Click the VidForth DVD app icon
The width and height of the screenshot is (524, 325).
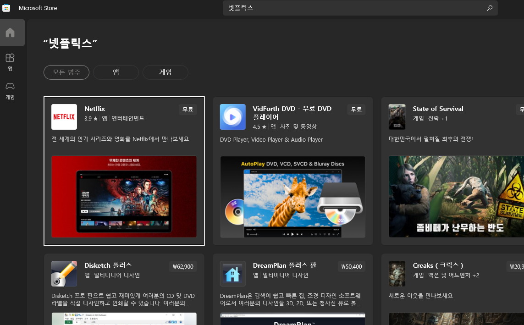pyautogui.click(x=232, y=117)
